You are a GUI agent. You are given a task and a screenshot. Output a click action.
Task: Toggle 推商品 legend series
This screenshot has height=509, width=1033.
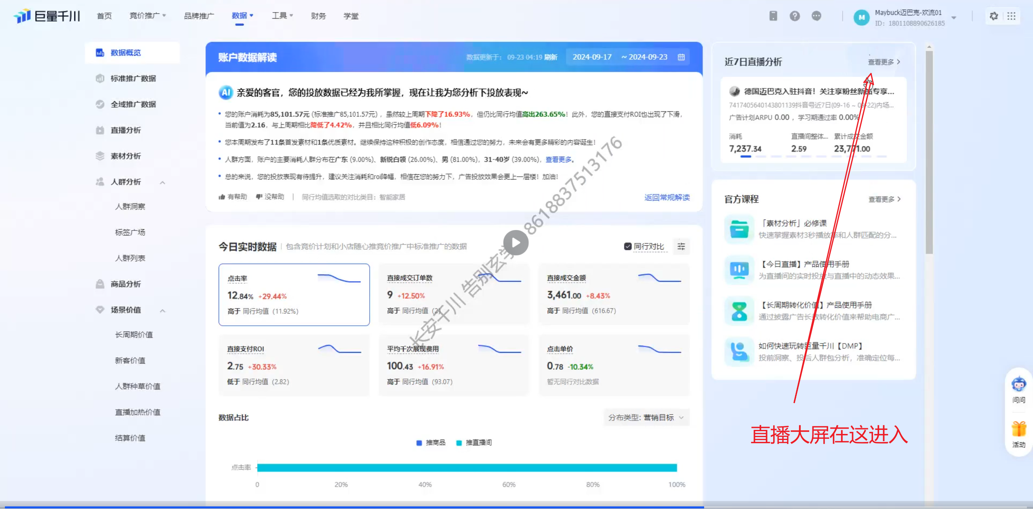click(x=431, y=443)
